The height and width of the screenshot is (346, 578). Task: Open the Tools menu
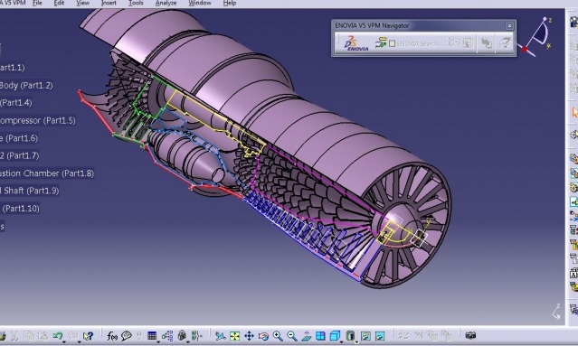point(136,3)
